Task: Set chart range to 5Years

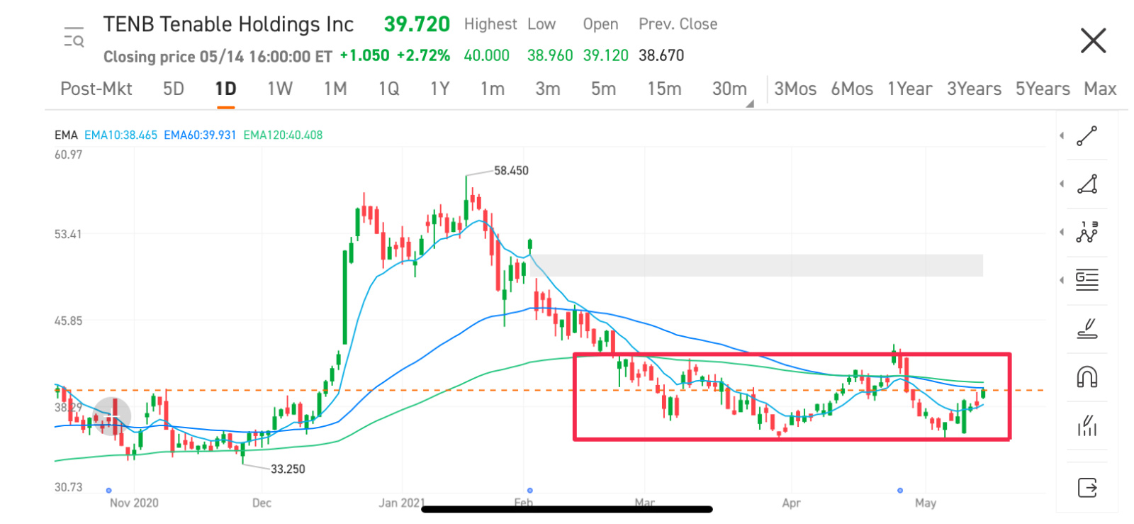Action: click(1043, 89)
